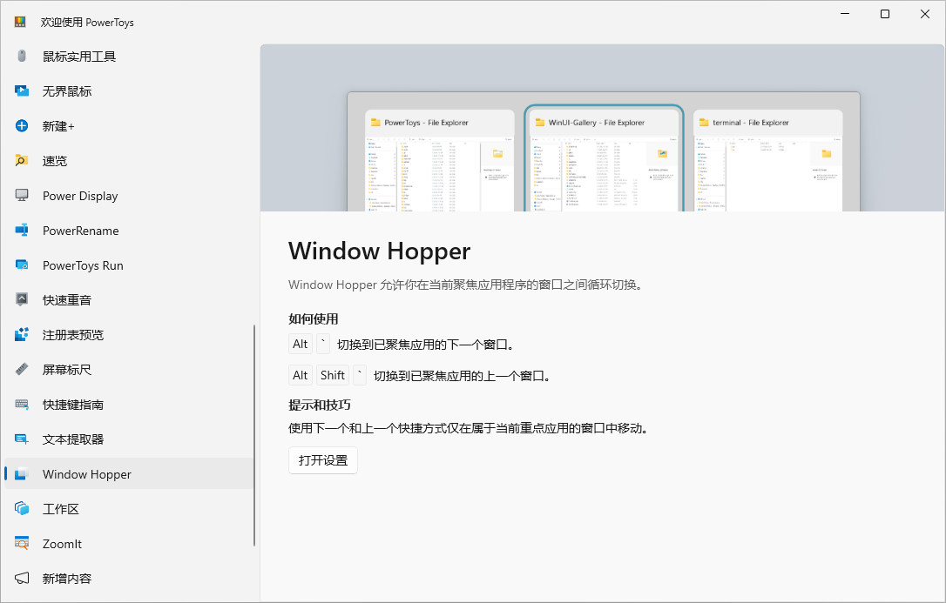The width and height of the screenshot is (946, 603).
Task: Open 工作区 module page
Action: point(129,509)
